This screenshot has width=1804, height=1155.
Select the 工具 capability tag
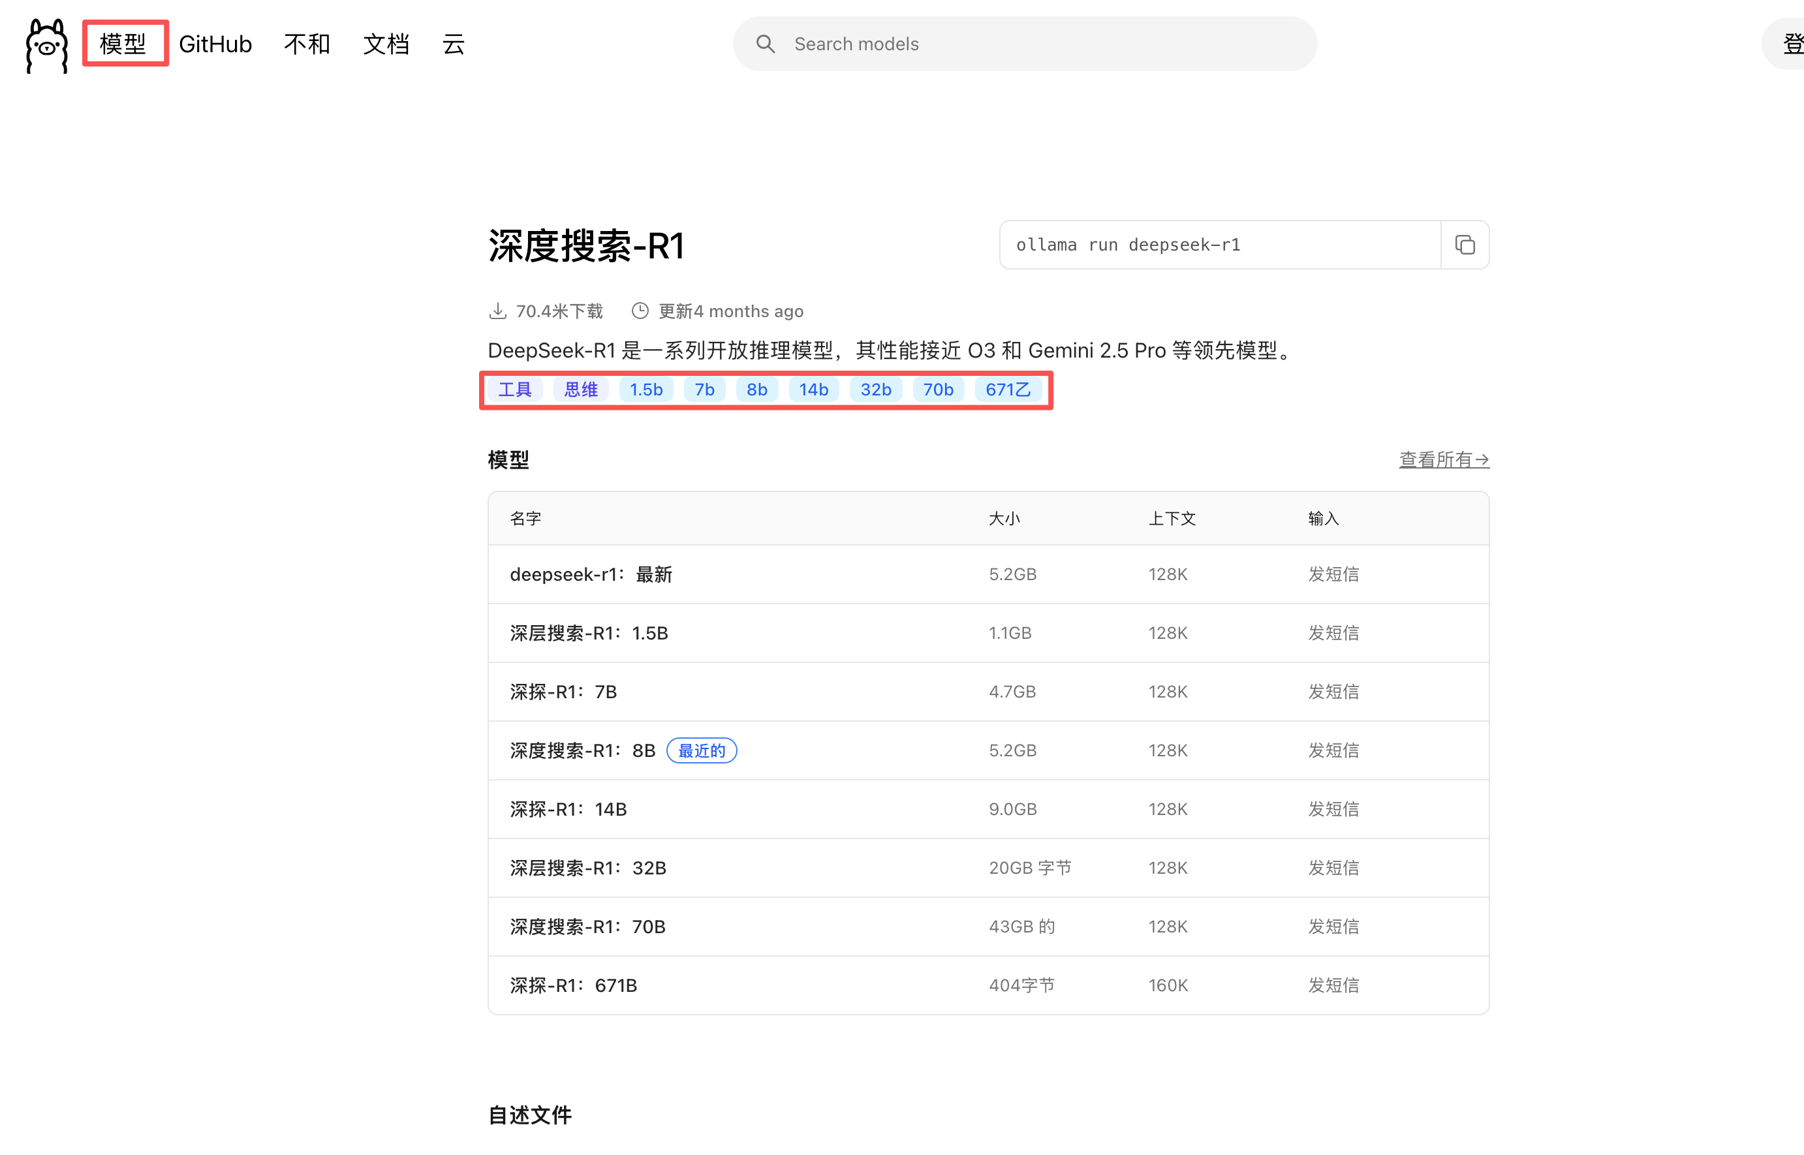point(514,390)
